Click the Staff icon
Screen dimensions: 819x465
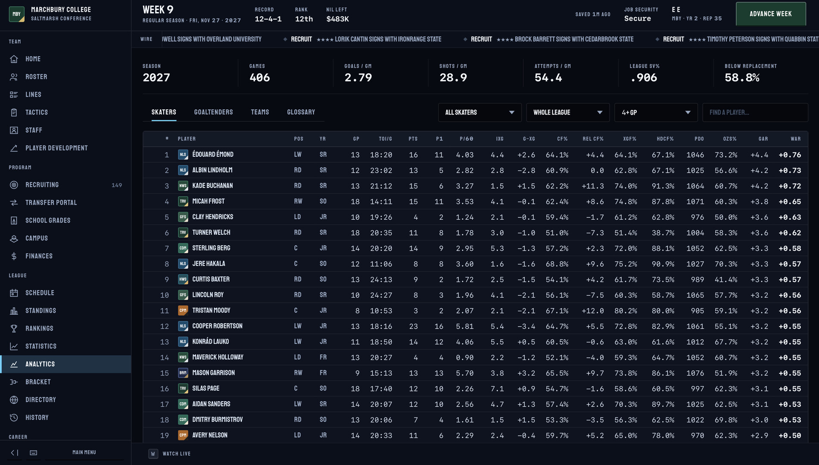click(x=14, y=130)
